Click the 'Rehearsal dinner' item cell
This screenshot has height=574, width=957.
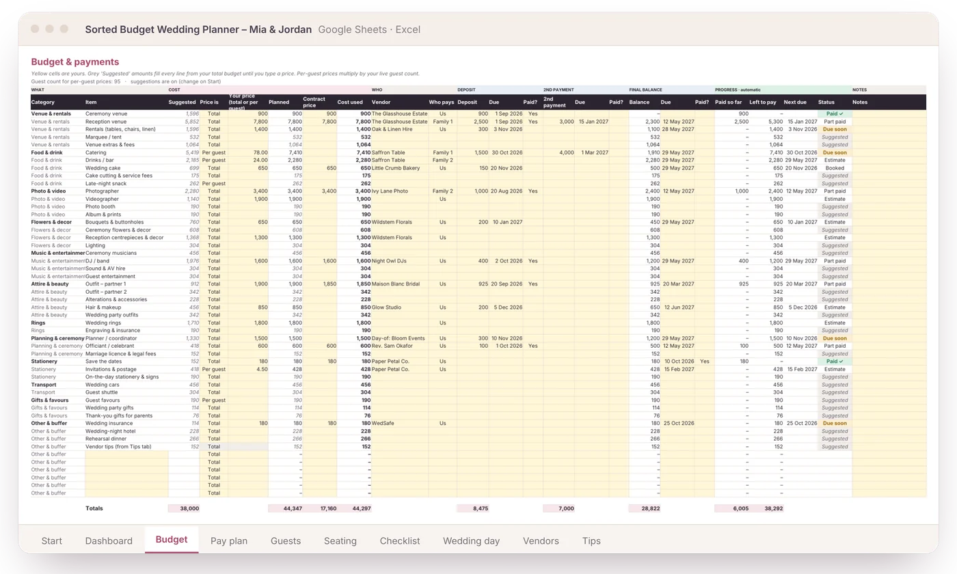pyautogui.click(x=126, y=439)
